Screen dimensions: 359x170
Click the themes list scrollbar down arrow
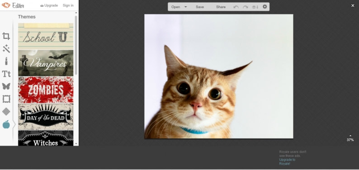(x=76, y=144)
